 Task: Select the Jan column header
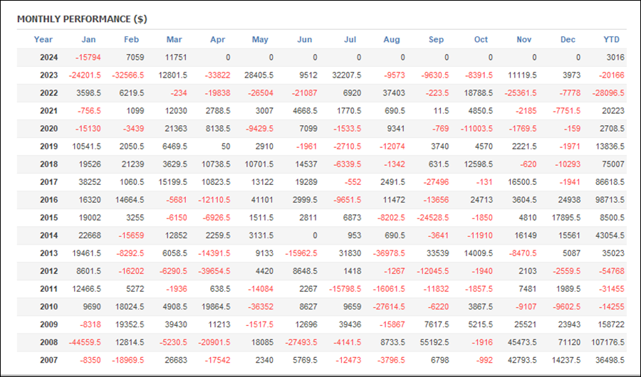[x=88, y=40]
